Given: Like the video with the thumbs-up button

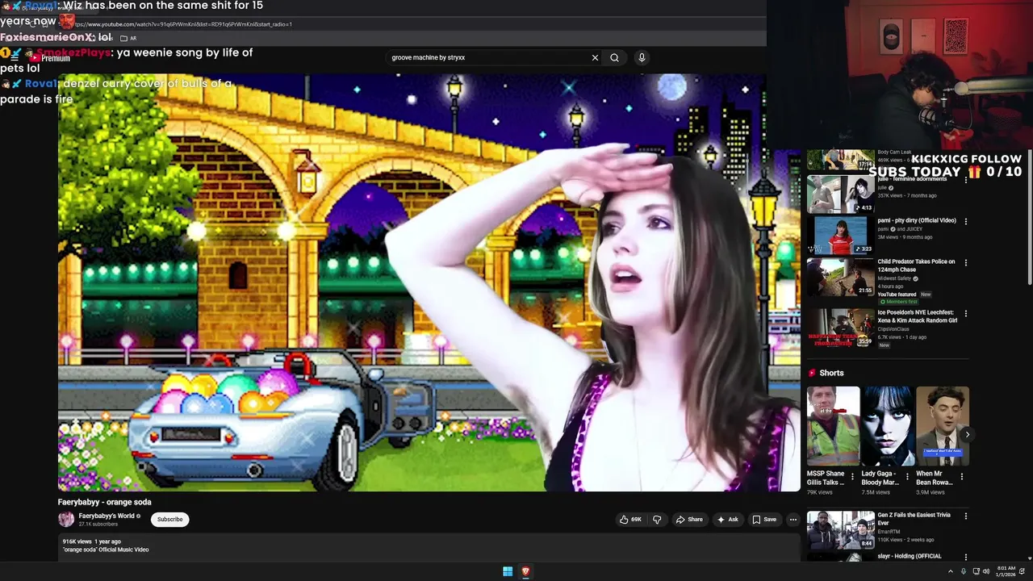Looking at the screenshot, I should (630, 520).
